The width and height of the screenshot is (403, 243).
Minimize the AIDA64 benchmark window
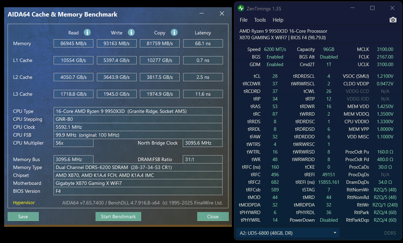[202, 13]
